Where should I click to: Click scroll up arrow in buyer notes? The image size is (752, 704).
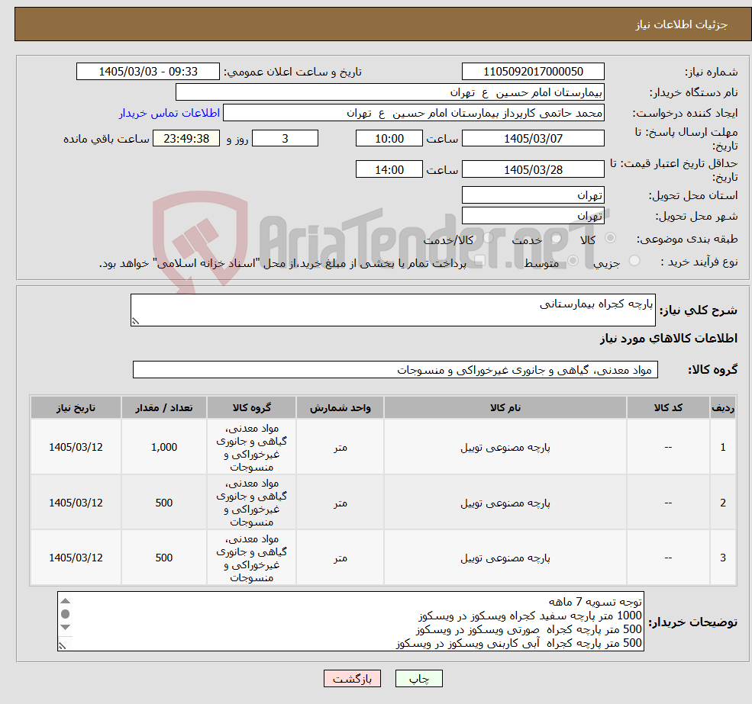66,601
